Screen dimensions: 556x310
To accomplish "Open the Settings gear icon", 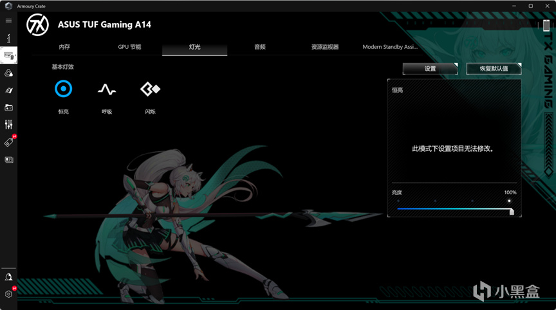I will tap(8, 294).
